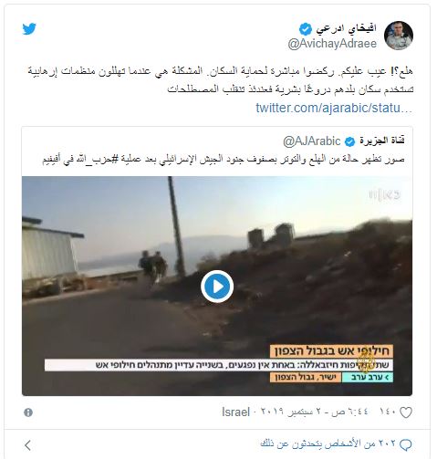Click the Israel location label
Image resolution: width=437 pixels, height=459 pixels.
pos(235,412)
